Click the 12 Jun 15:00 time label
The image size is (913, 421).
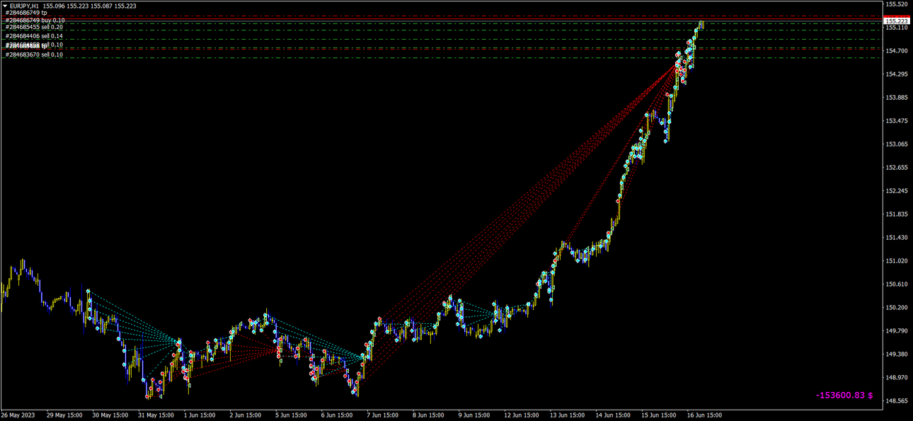[522, 415]
